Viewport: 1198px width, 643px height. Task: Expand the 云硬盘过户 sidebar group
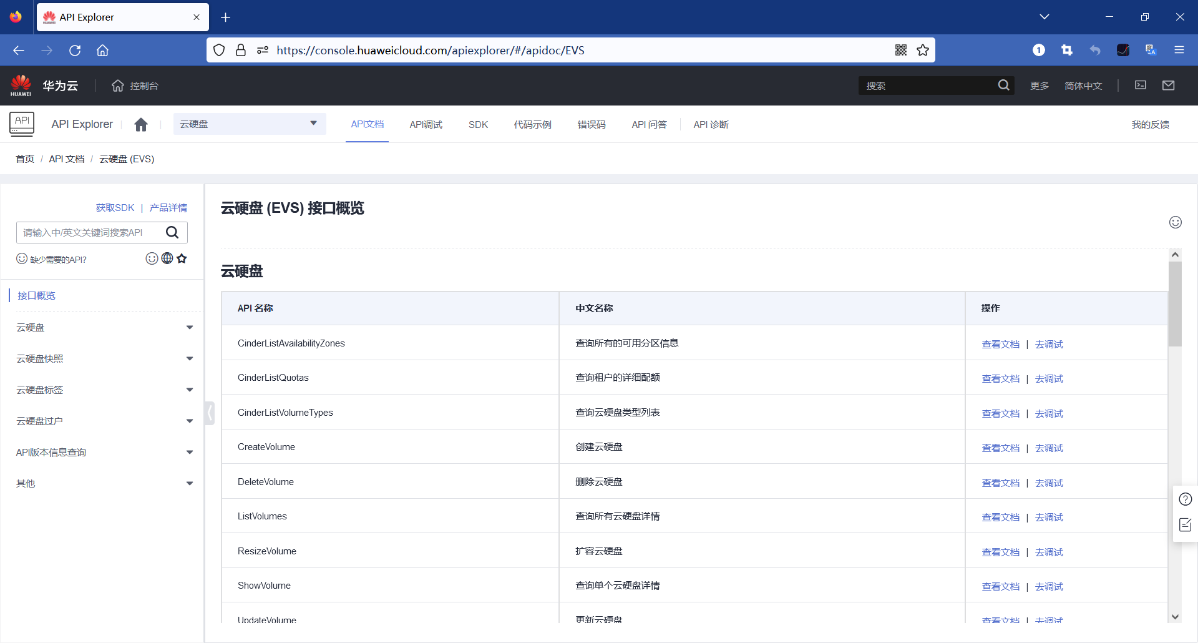point(105,421)
